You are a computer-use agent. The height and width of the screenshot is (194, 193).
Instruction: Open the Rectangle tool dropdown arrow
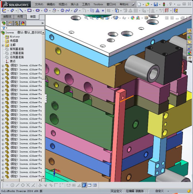[33, 11]
